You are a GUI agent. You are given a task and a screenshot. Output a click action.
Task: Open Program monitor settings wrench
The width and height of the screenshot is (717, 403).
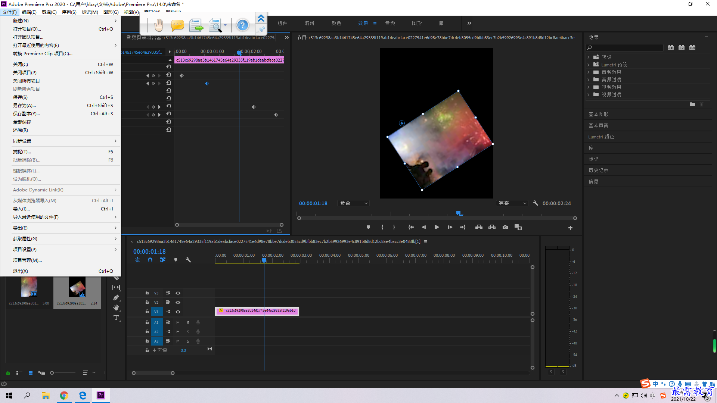coord(536,203)
